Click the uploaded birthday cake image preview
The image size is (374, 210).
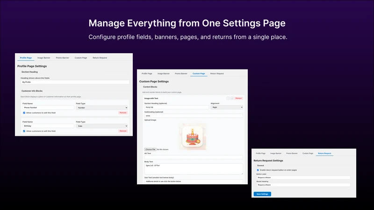[x=193, y=137]
